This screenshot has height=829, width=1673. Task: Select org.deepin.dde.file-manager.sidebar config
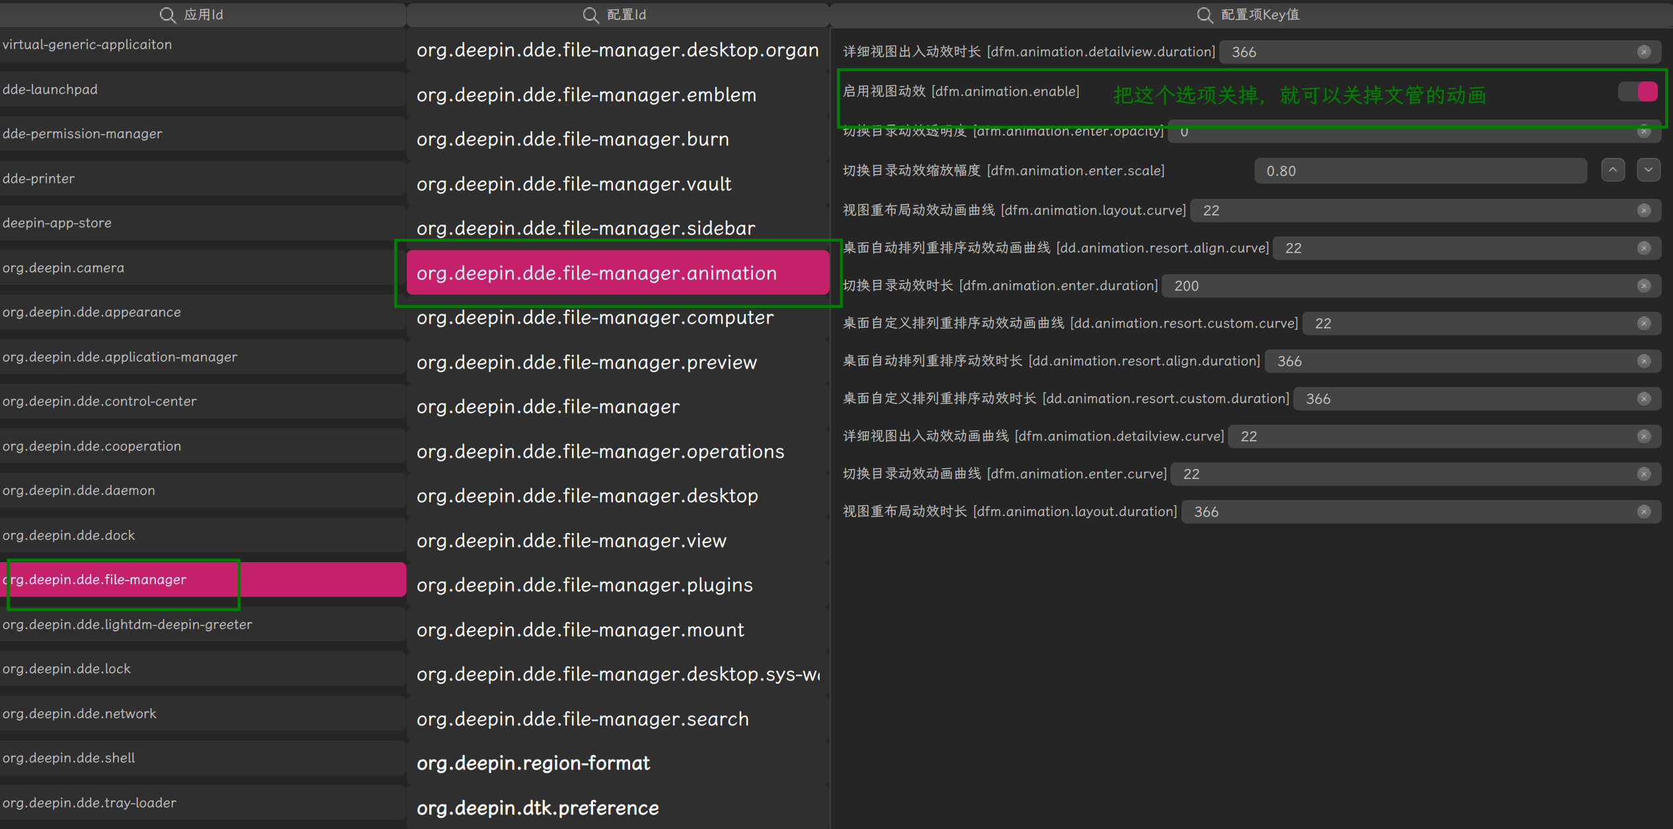(618, 228)
